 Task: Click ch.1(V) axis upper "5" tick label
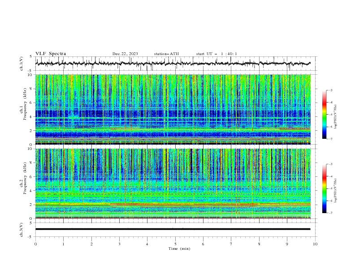pos(30,57)
